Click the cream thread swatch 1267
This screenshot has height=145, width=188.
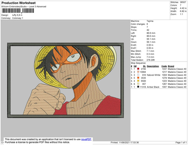[138, 84]
